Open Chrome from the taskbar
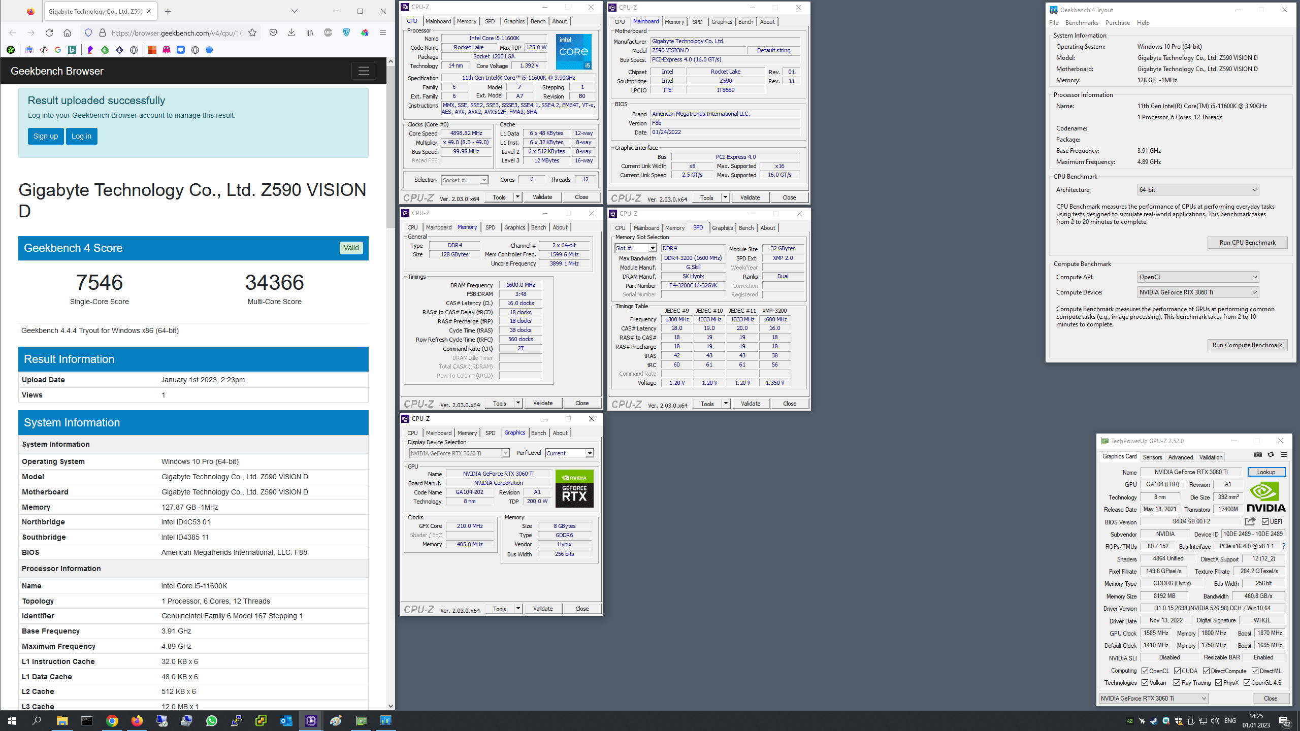This screenshot has width=1300, height=731. pos(112,720)
